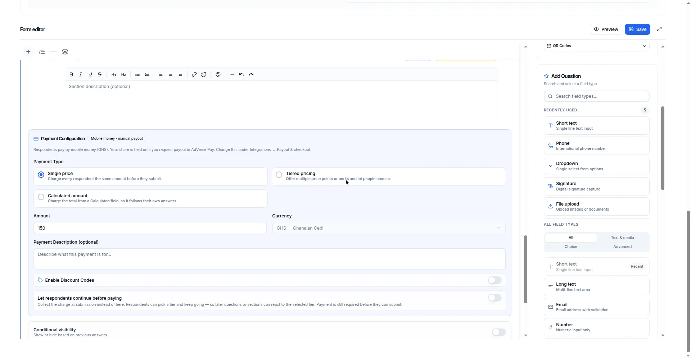Toggle Let respondents continue before paying
Viewport: 691px width, 359px height.
[x=495, y=298]
